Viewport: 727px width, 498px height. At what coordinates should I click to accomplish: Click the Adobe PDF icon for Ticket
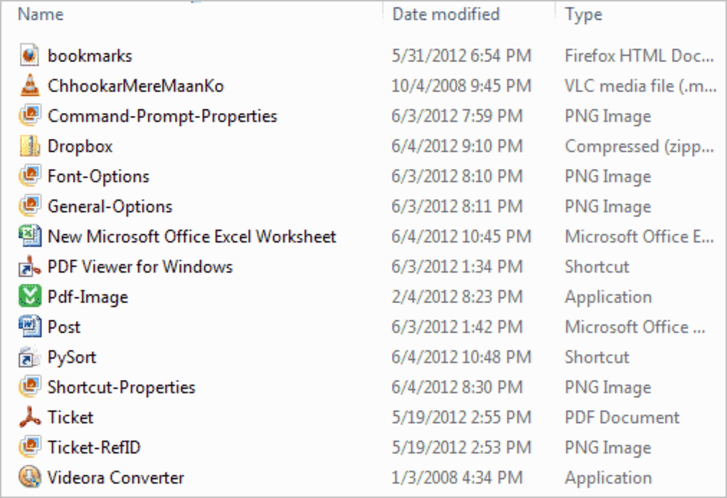point(30,417)
